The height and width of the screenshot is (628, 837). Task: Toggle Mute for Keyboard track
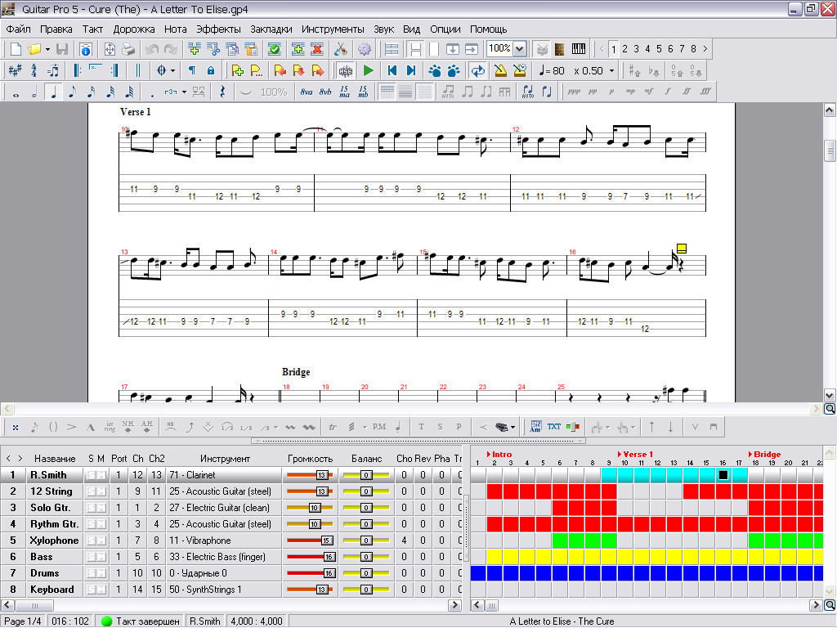(x=101, y=590)
